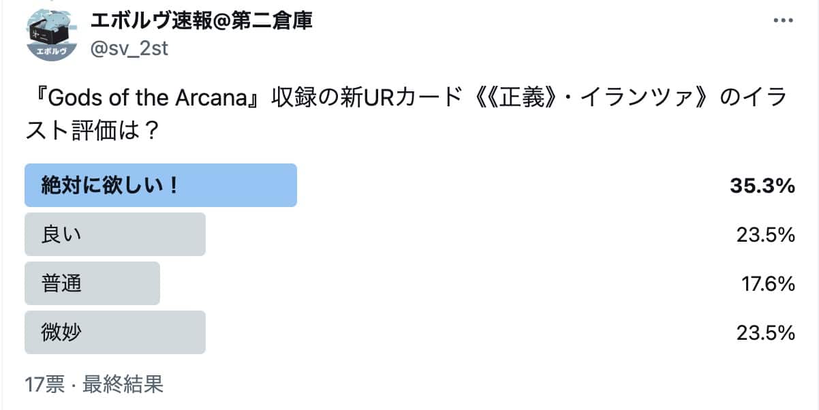Click the gray 普通 progress bar
The image size is (819, 410).
coord(92,283)
